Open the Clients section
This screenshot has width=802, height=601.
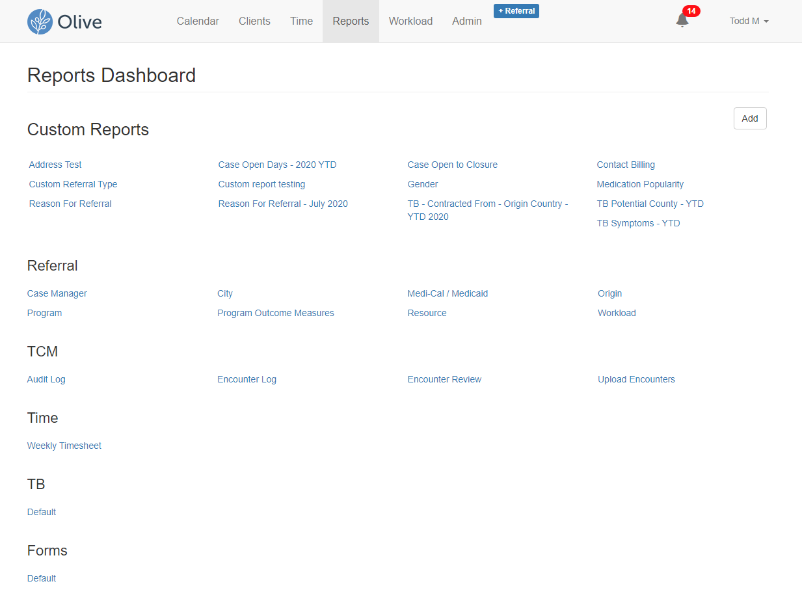coord(254,21)
